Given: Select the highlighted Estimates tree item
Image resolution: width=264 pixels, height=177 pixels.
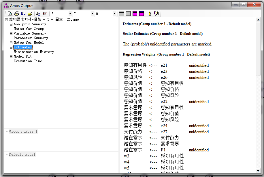Looking at the screenshot, I should tap(23, 47).
